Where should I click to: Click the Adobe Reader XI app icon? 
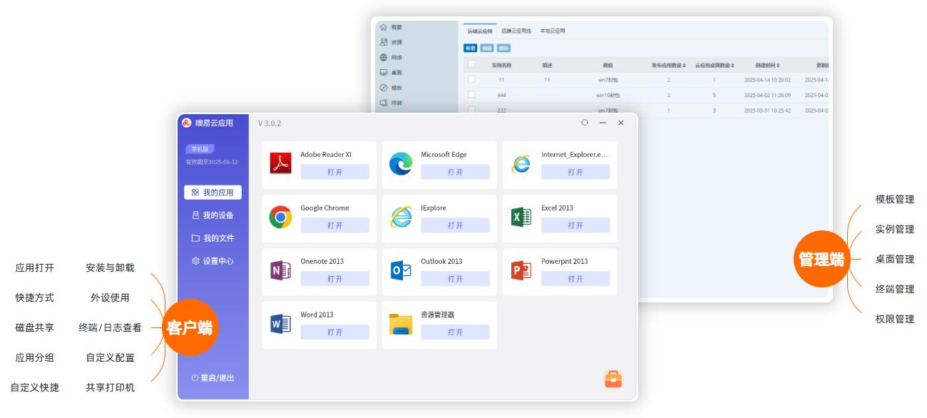pyautogui.click(x=280, y=163)
